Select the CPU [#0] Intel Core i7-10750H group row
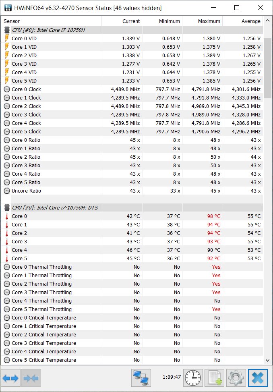Screen dimensions: 273x392 [132, 30]
